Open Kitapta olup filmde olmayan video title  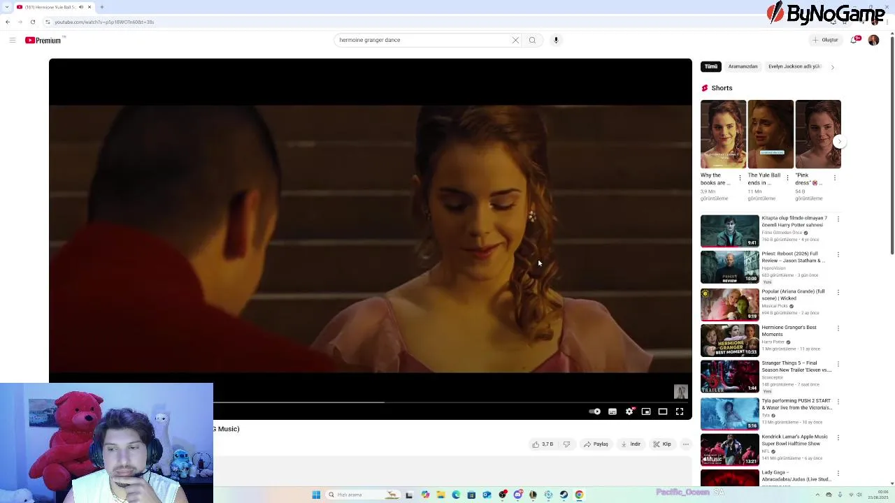point(794,221)
